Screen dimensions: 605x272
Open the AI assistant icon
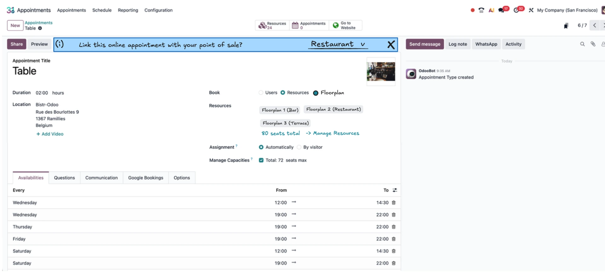[491, 10]
